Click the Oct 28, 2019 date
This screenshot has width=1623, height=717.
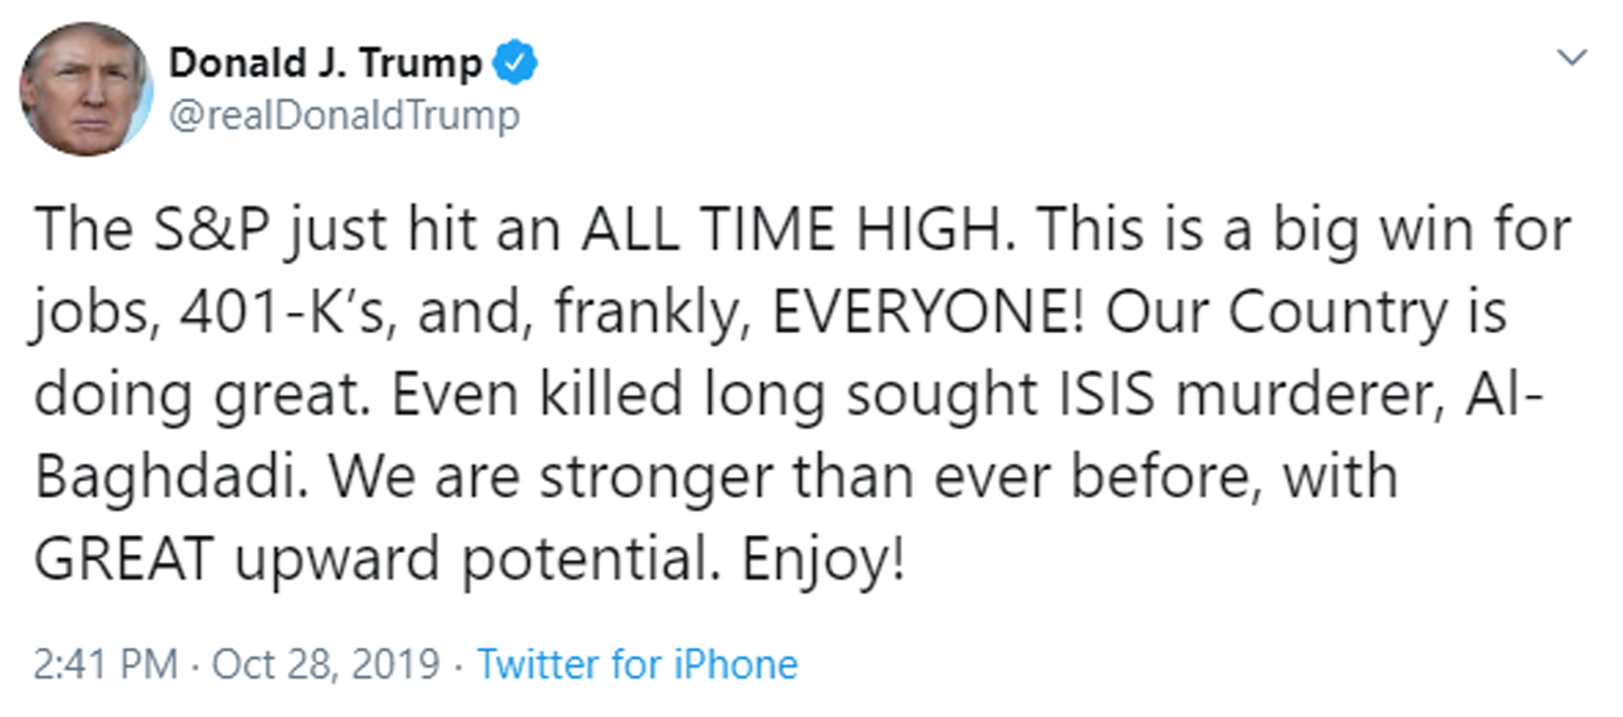[x=325, y=664]
